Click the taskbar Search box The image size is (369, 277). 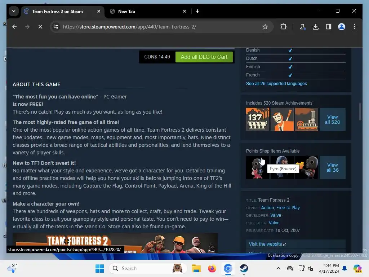coord(148,268)
